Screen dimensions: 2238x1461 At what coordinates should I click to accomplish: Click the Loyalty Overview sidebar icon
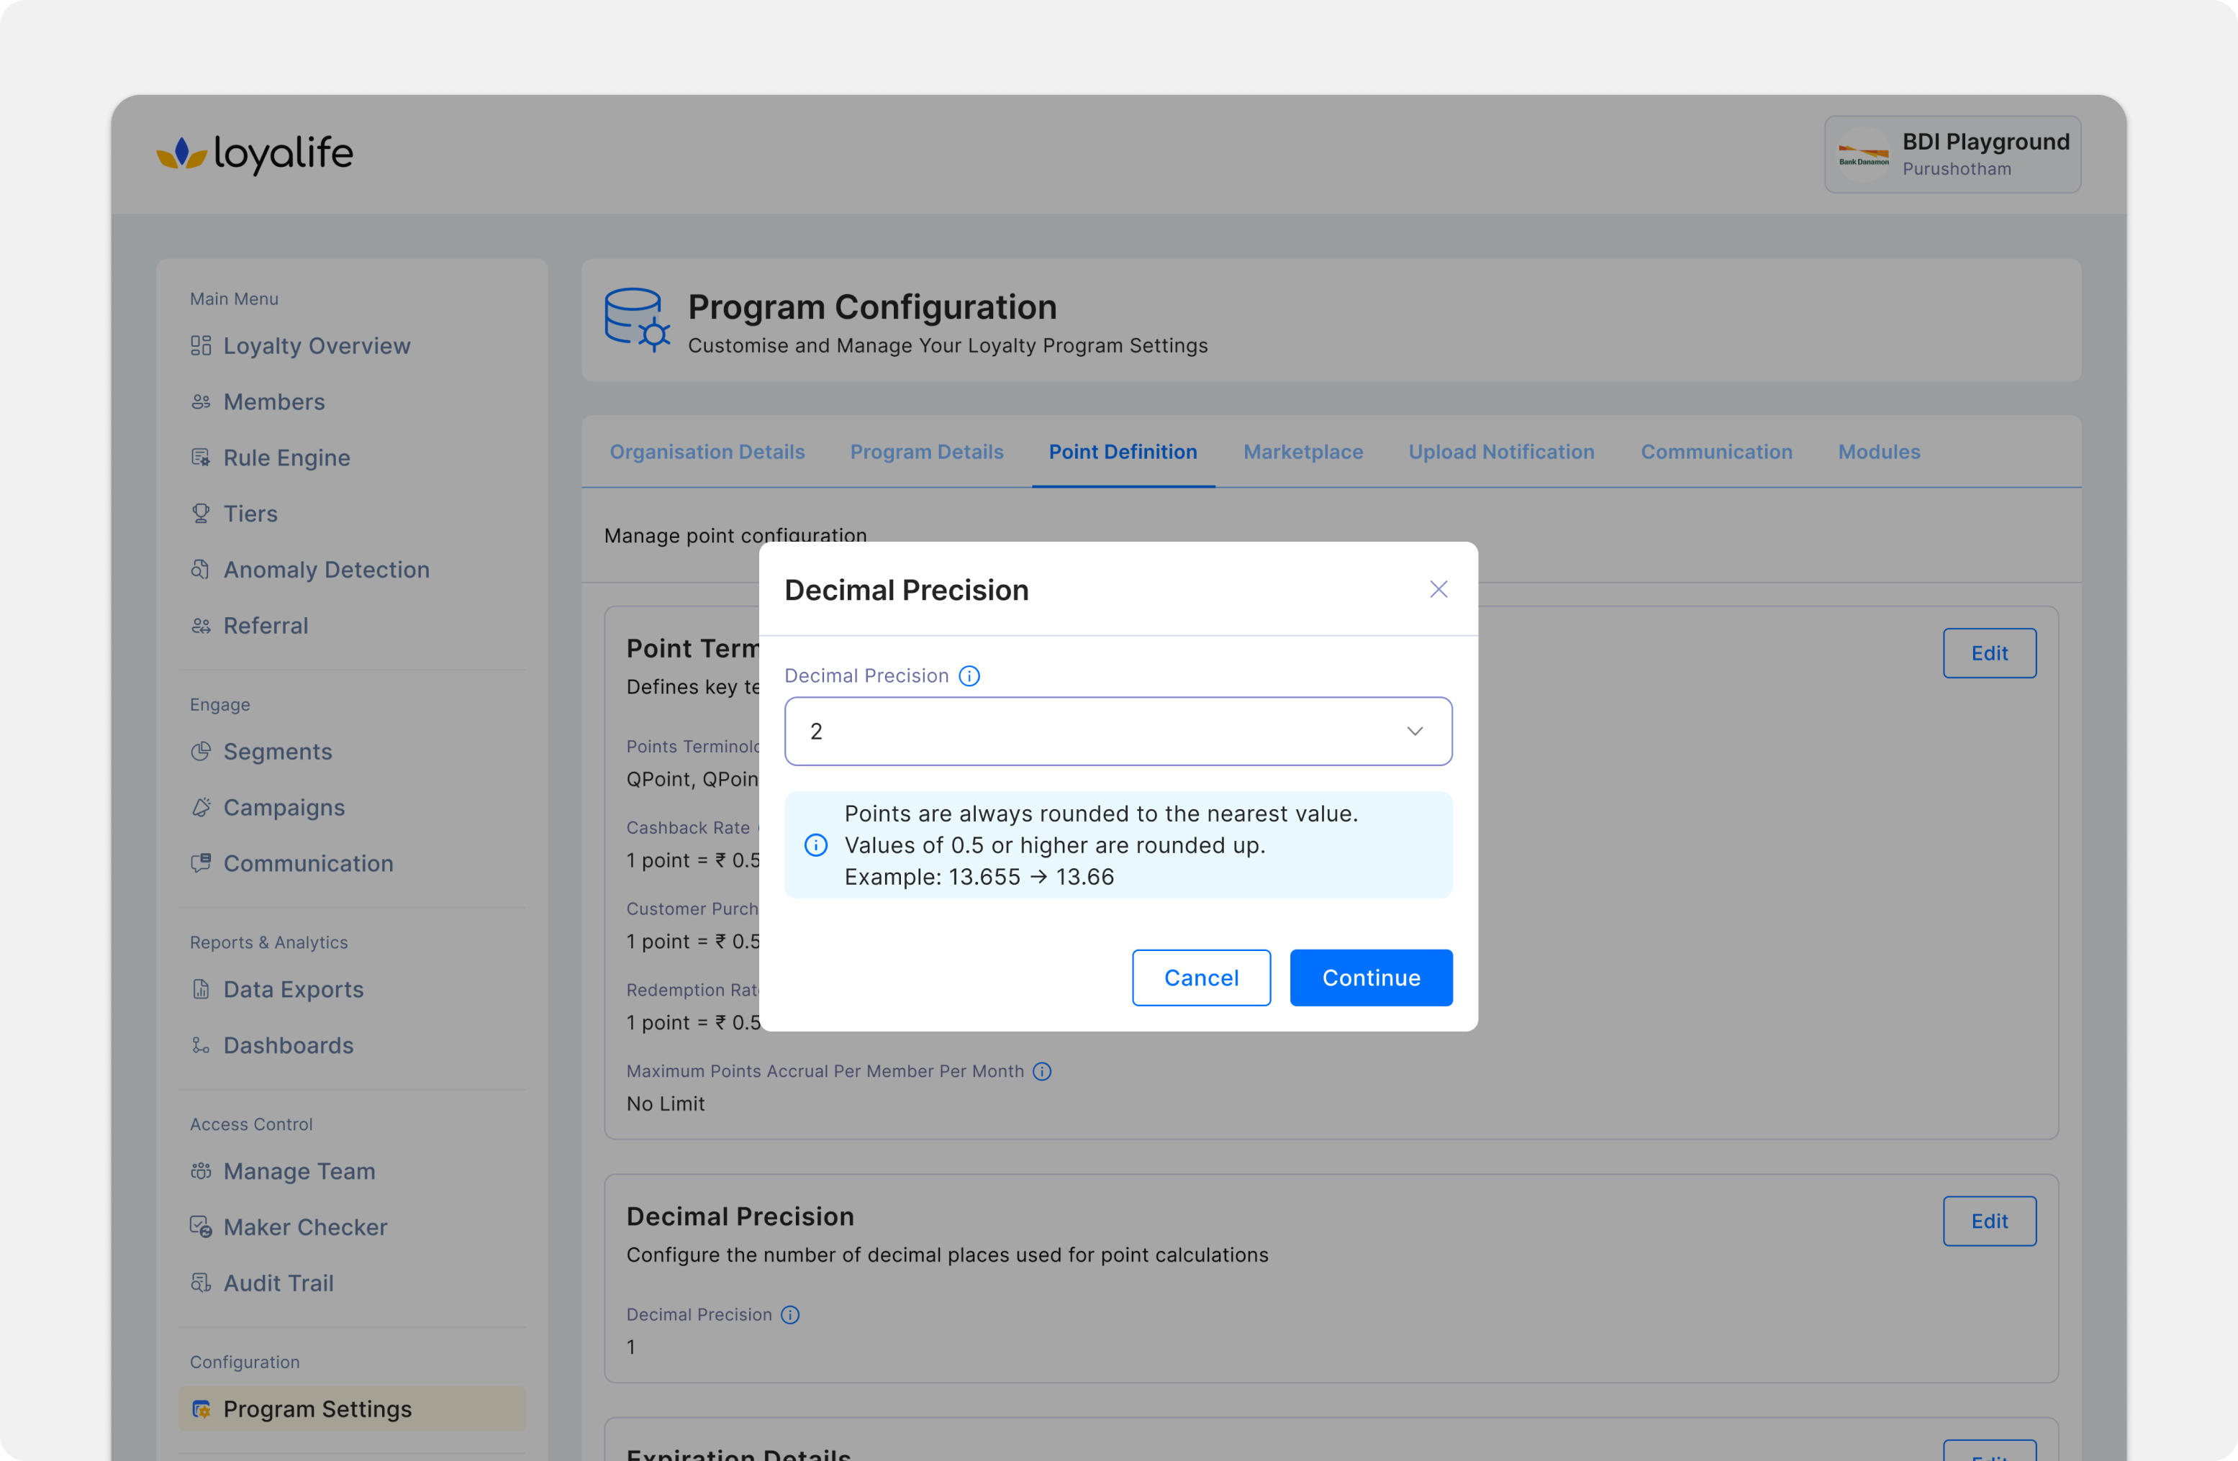[x=200, y=346]
